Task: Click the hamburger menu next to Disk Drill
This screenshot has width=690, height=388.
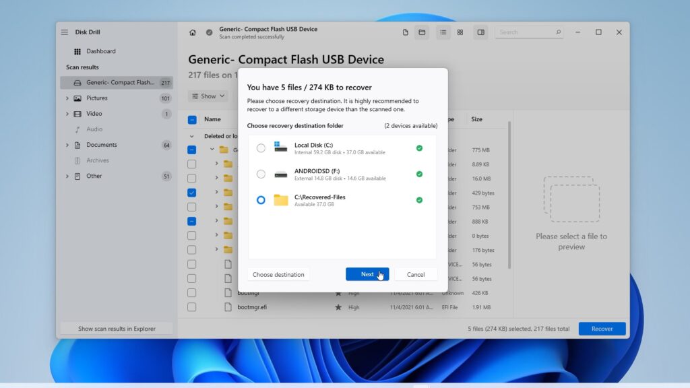Action: 65,32
